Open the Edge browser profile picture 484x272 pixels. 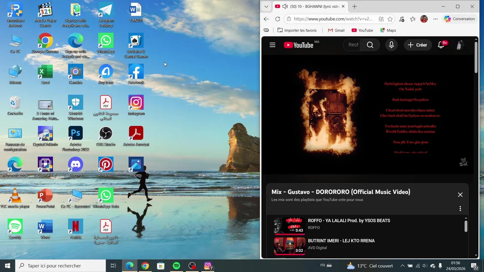pos(424,19)
